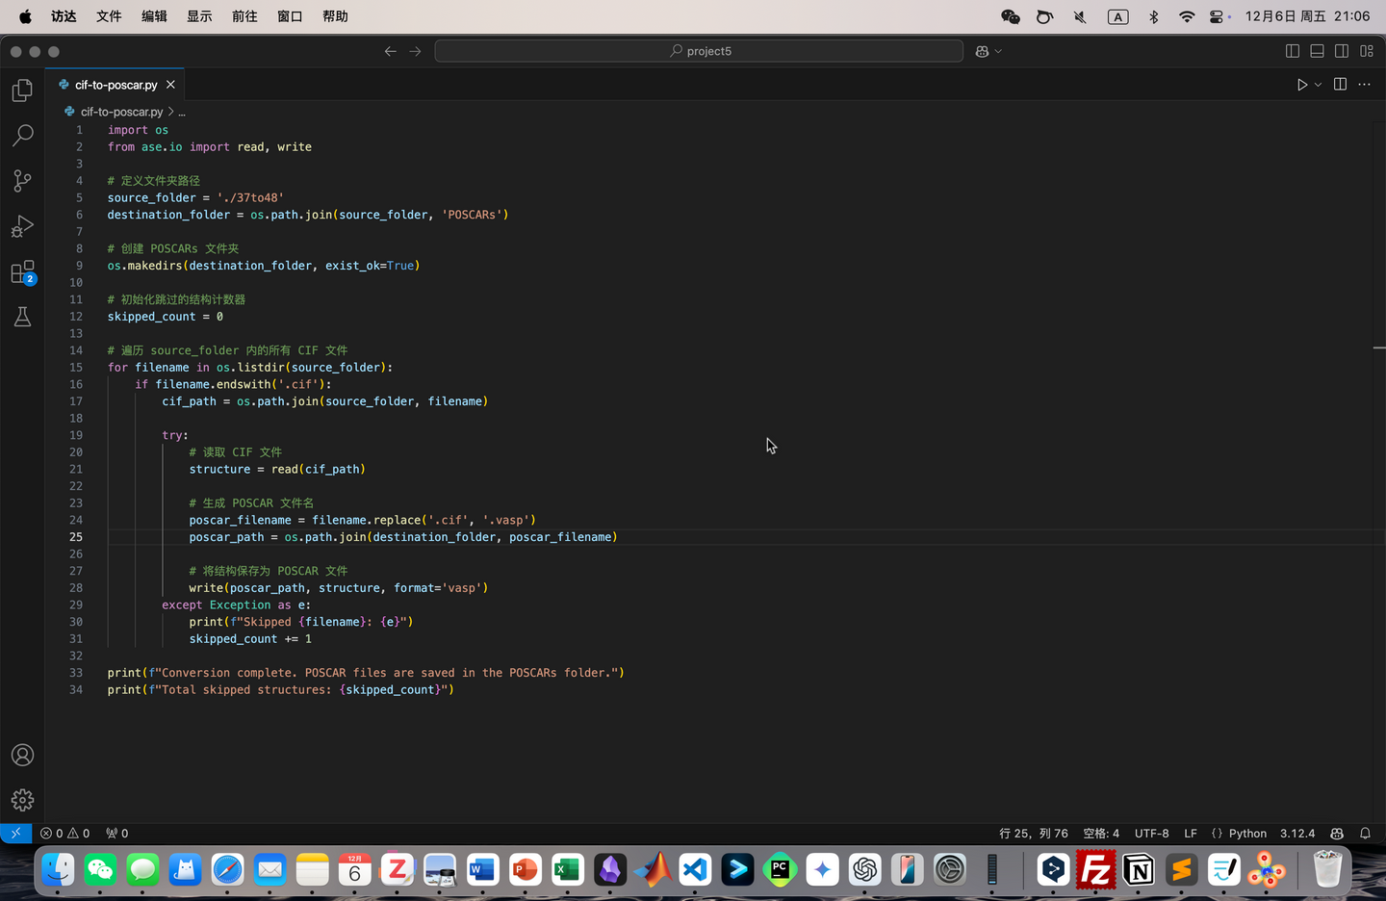Image resolution: width=1386 pixels, height=901 pixels.
Task: Click the project5 command center search box
Action: [699, 51]
